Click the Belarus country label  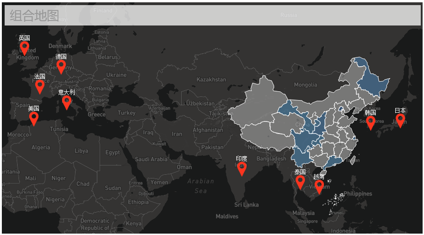(x=108, y=57)
